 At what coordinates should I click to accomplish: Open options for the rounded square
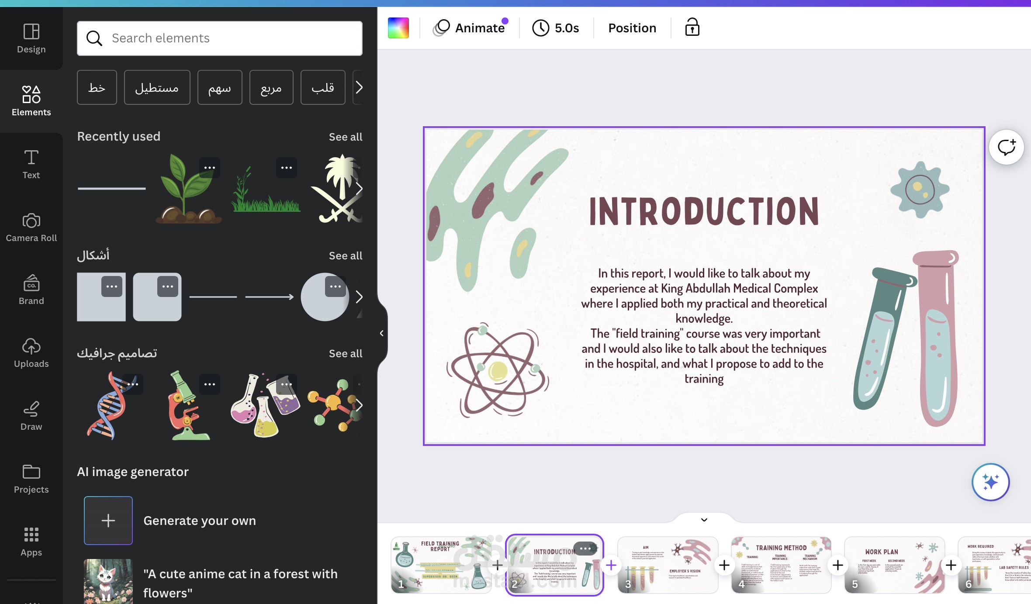(x=168, y=286)
